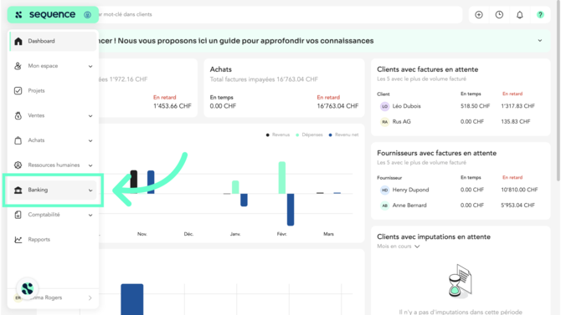Click the Banking building icon
Viewport: 561px width, 315px height.
point(18,190)
